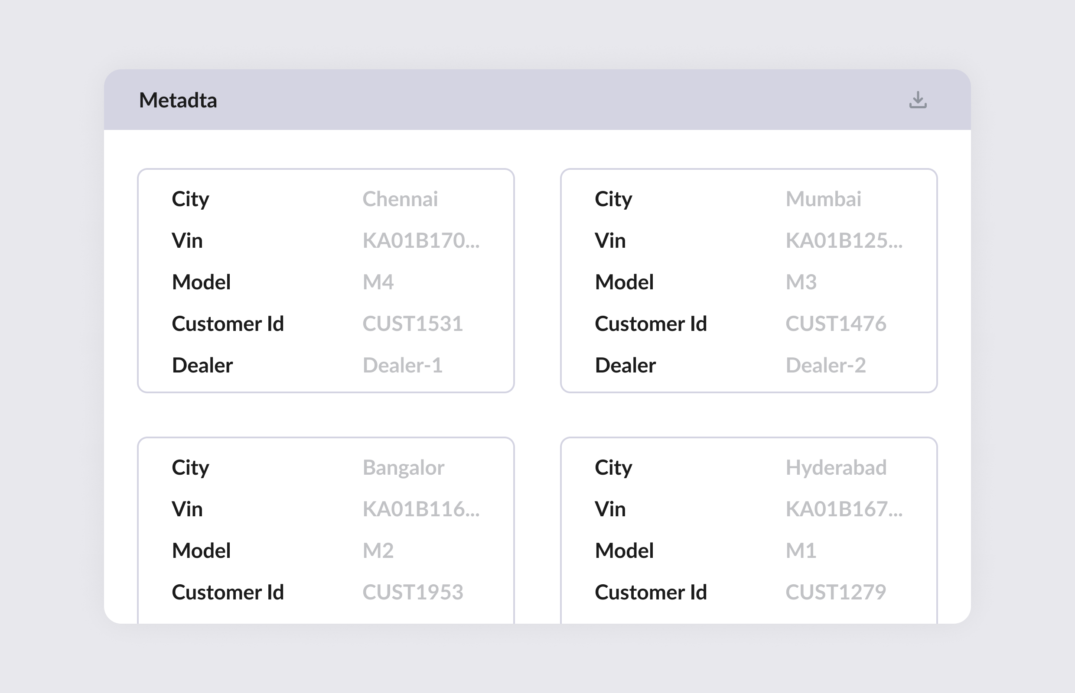Select the Dealer-2 value
Viewport: 1075px width, 693px height.
825,366
